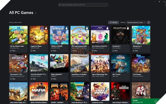The width and height of the screenshot is (166, 104).
Task: Click flame icon on Frostpunk 2
Action: pyautogui.click(x=128, y=28)
